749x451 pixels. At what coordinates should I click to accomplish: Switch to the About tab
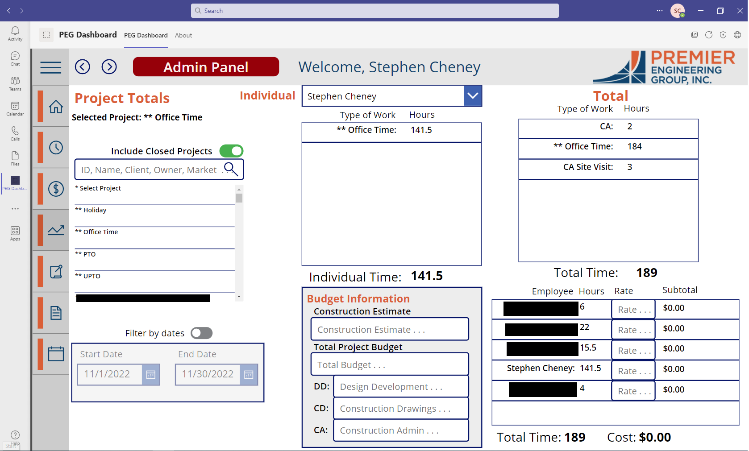coord(183,35)
